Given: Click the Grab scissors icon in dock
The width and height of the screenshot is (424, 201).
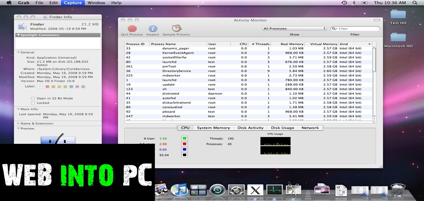Looking at the screenshot, I should click(293, 190).
